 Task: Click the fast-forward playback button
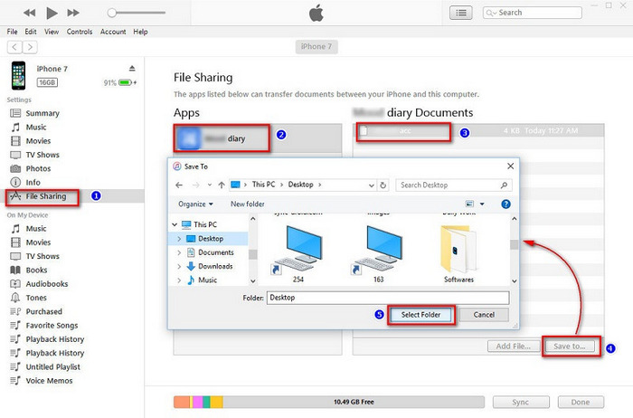[73, 13]
